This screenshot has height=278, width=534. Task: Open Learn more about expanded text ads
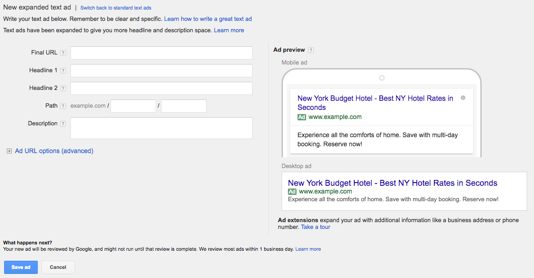coord(229,30)
